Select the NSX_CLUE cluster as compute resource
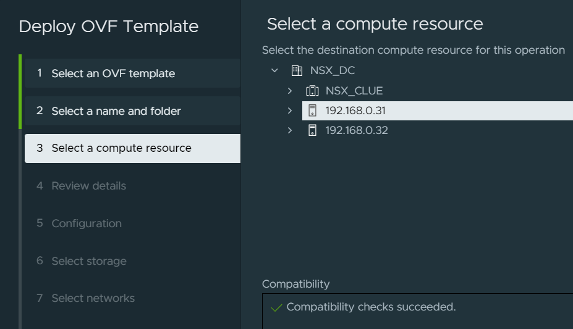 tap(354, 91)
